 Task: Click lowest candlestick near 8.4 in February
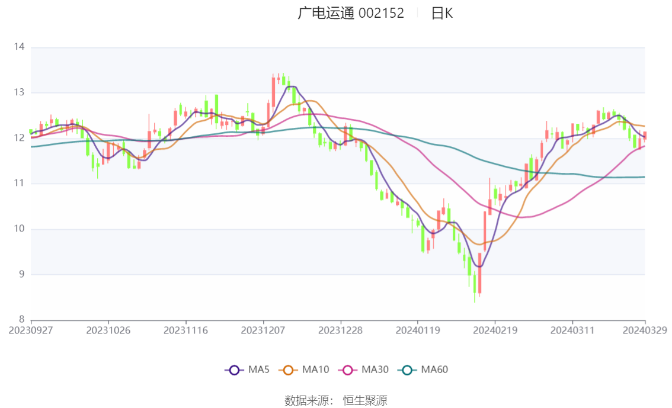[475, 284]
